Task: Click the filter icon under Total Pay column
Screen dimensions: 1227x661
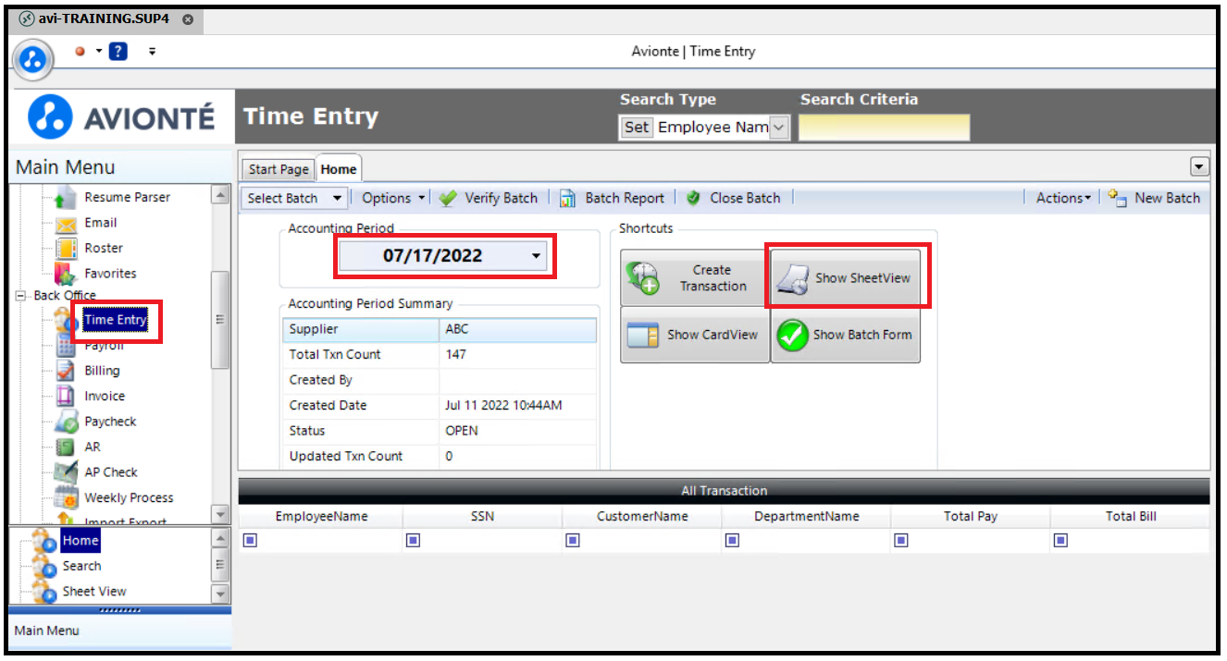Action: [901, 540]
